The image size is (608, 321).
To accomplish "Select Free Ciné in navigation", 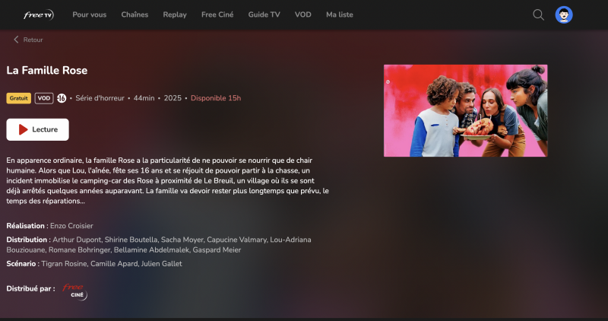I will click(217, 14).
